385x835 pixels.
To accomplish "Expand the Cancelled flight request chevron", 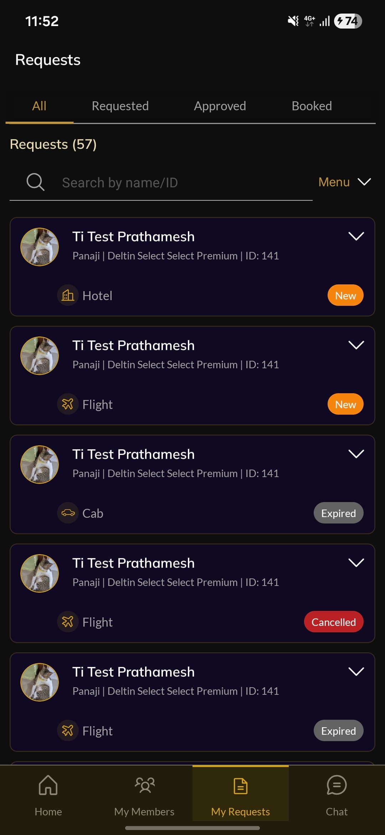I will (x=356, y=563).
